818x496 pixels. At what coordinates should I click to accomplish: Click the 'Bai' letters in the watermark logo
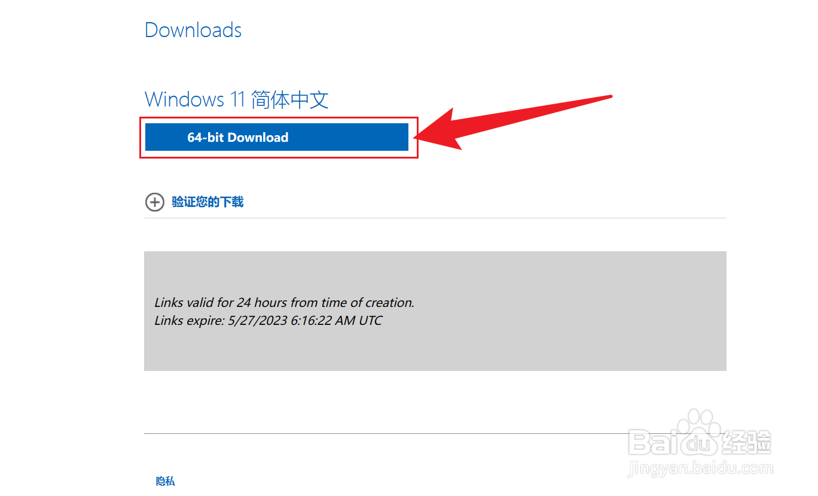click(654, 442)
